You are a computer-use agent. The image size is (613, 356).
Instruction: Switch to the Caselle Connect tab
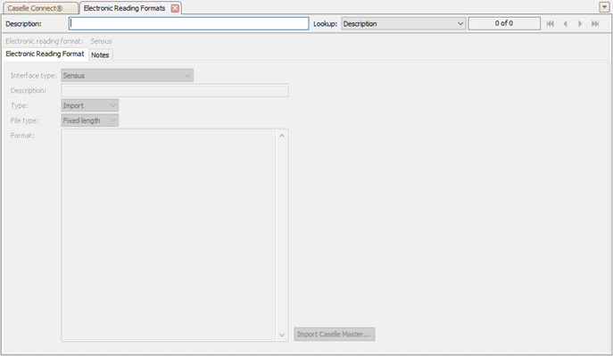pyautogui.click(x=39, y=8)
